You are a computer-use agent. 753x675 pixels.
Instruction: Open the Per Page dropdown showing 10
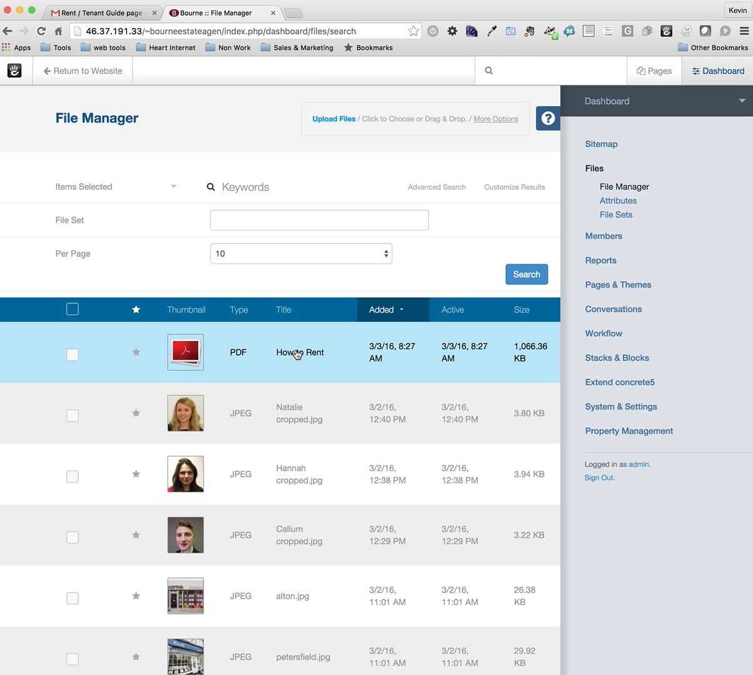[x=301, y=254]
